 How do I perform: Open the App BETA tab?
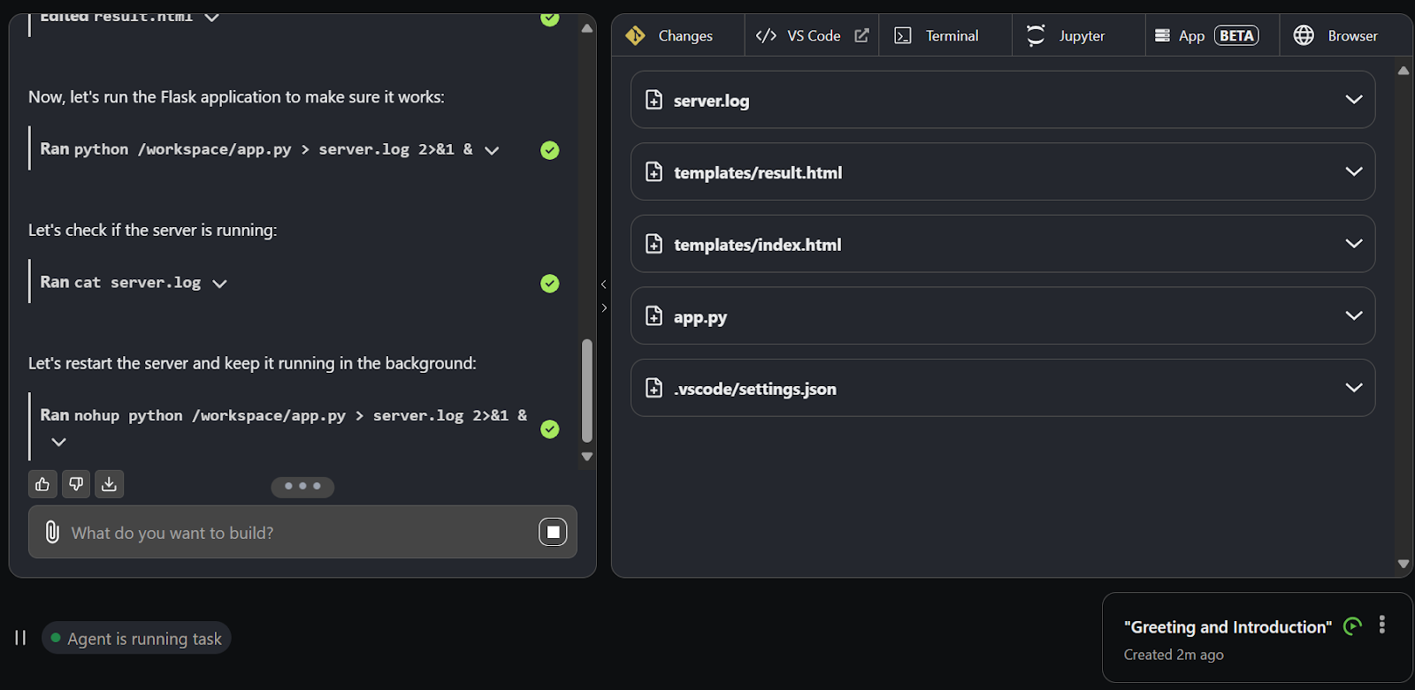(1212, 35)
